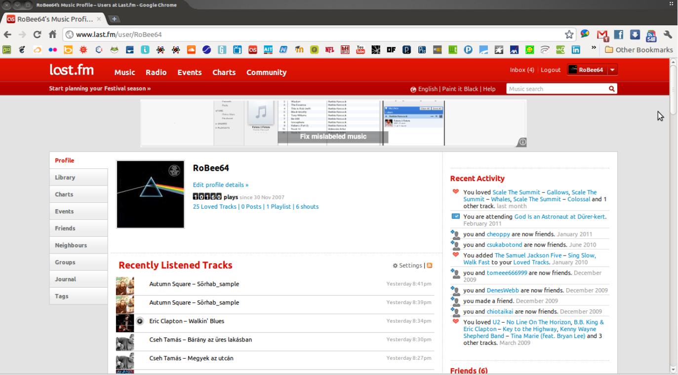Open the Radio menu
678x375 pixels.
click(x=156, y=72)
